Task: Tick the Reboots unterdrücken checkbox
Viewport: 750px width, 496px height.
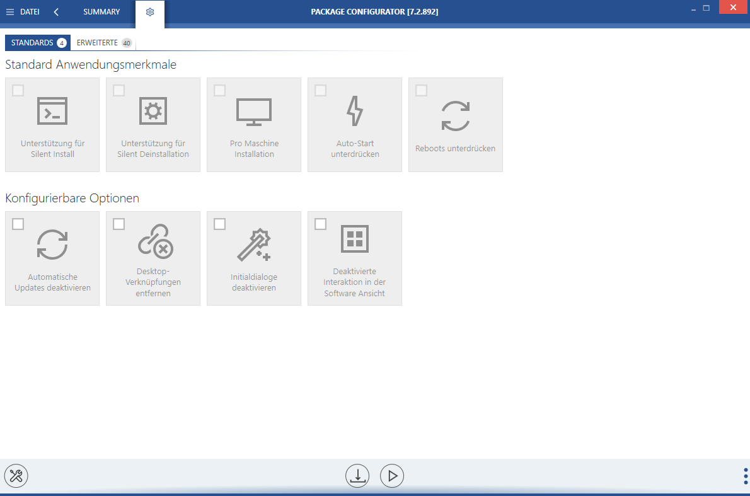Action: (x=422, y=91)
